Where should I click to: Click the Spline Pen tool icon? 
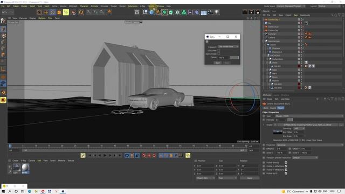click(158, 12)
